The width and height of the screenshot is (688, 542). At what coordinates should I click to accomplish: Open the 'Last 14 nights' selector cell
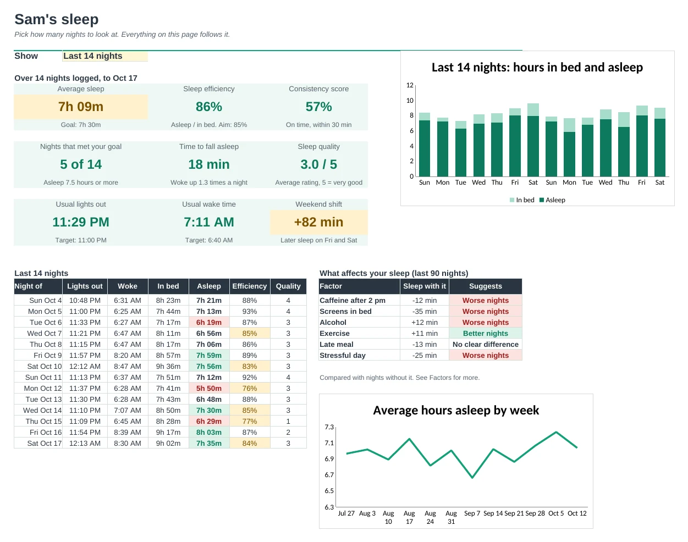tap(105, 56)
